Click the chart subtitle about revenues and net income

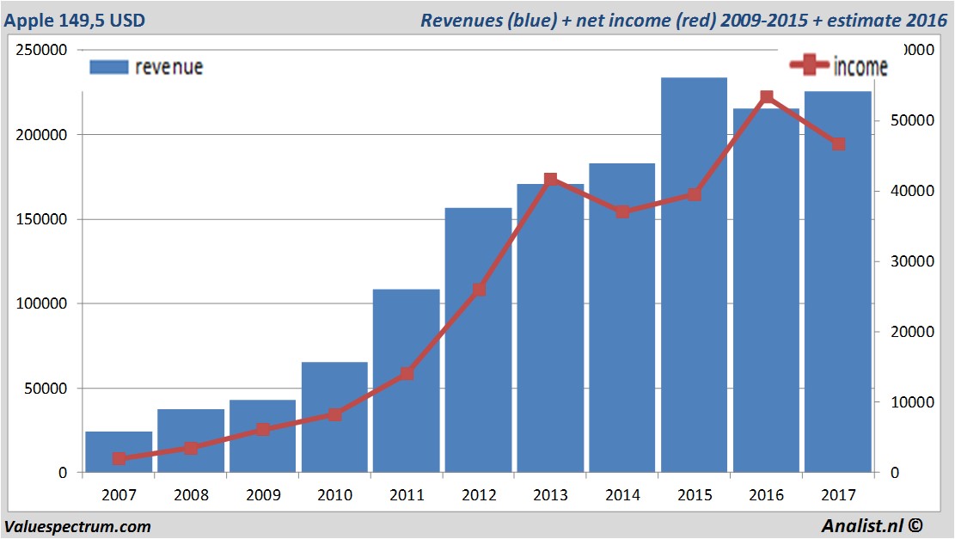click(x=683, y=20)
